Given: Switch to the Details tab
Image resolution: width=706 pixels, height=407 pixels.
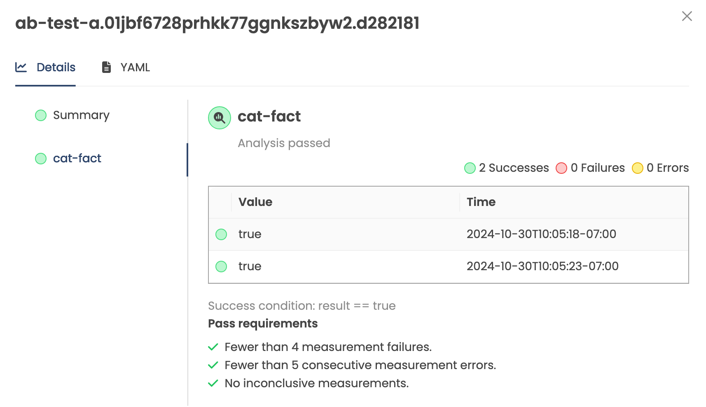Looking at the screenshot, I should click(x=56, y=67).
